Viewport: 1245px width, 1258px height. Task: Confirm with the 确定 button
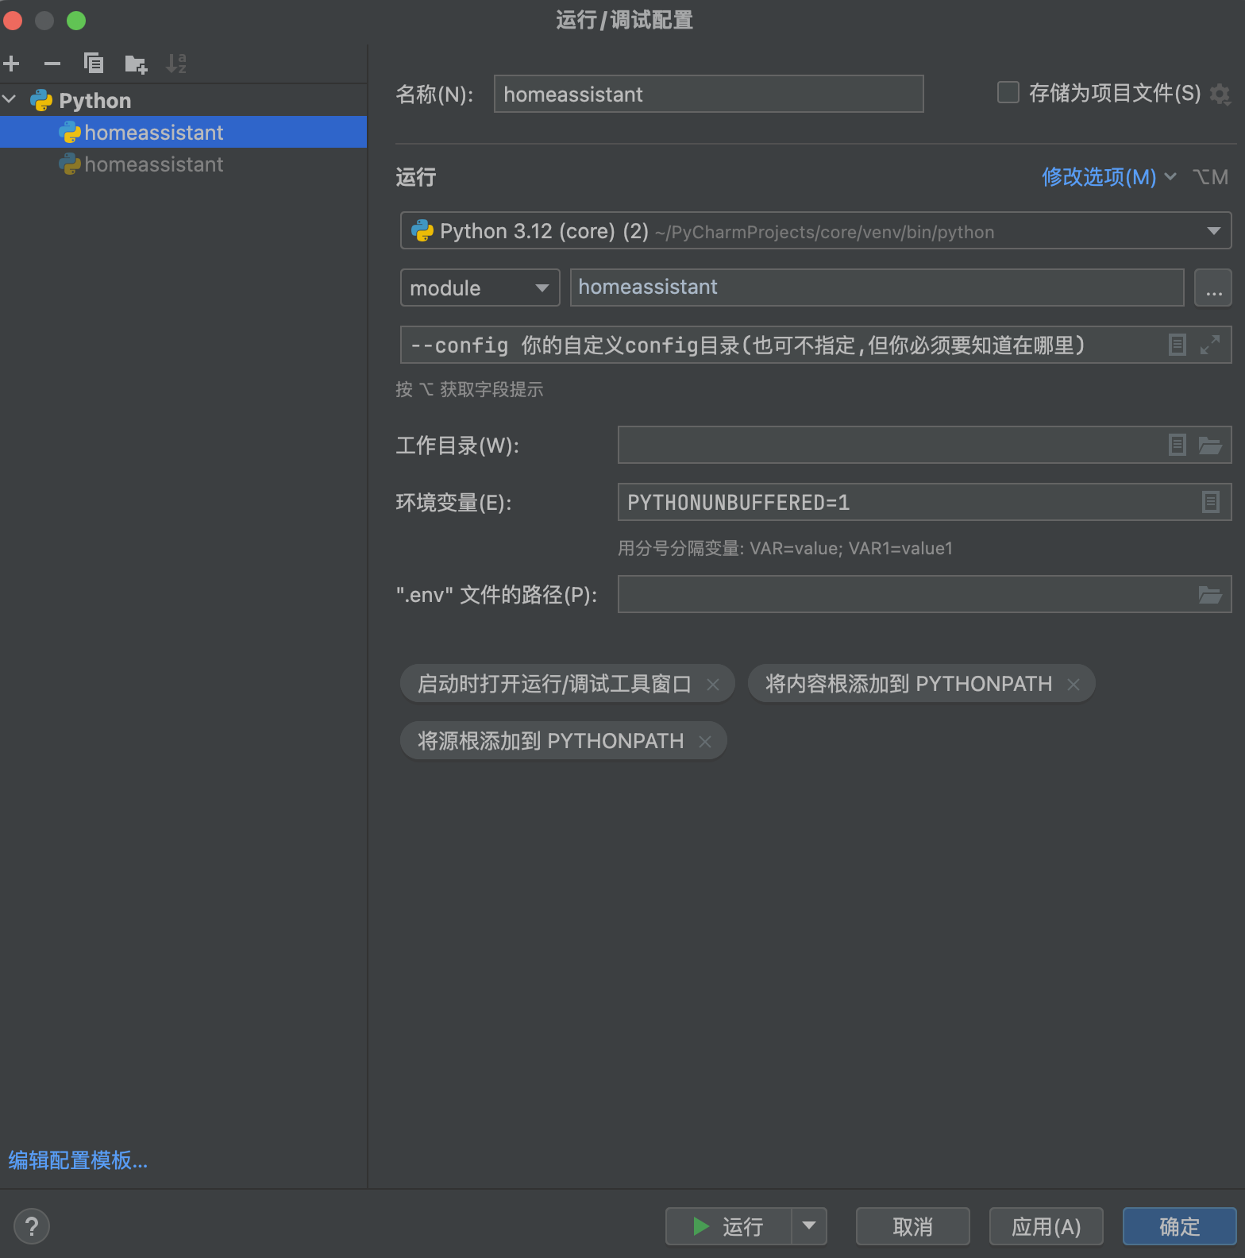pyautogui.click(x=1179, y=1226)
